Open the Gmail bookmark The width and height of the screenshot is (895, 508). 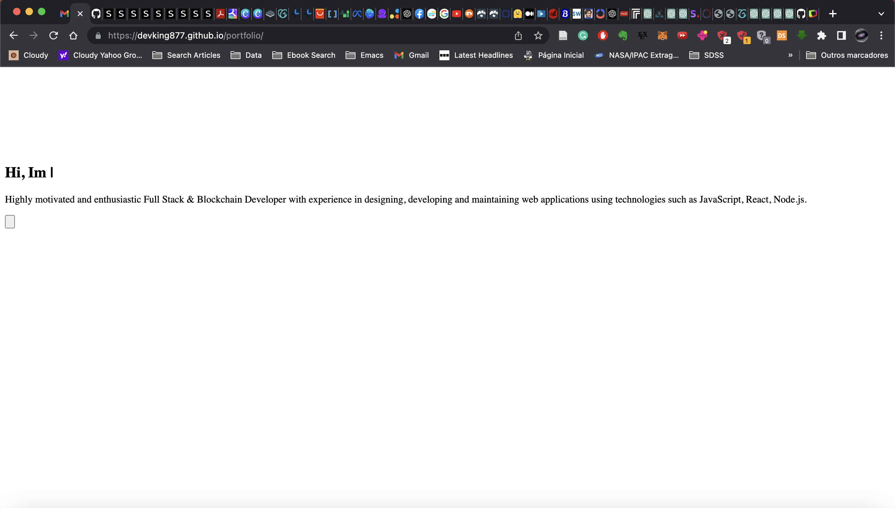(x=411, y=55)
